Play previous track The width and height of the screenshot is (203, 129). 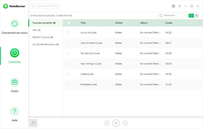point(107,123)
